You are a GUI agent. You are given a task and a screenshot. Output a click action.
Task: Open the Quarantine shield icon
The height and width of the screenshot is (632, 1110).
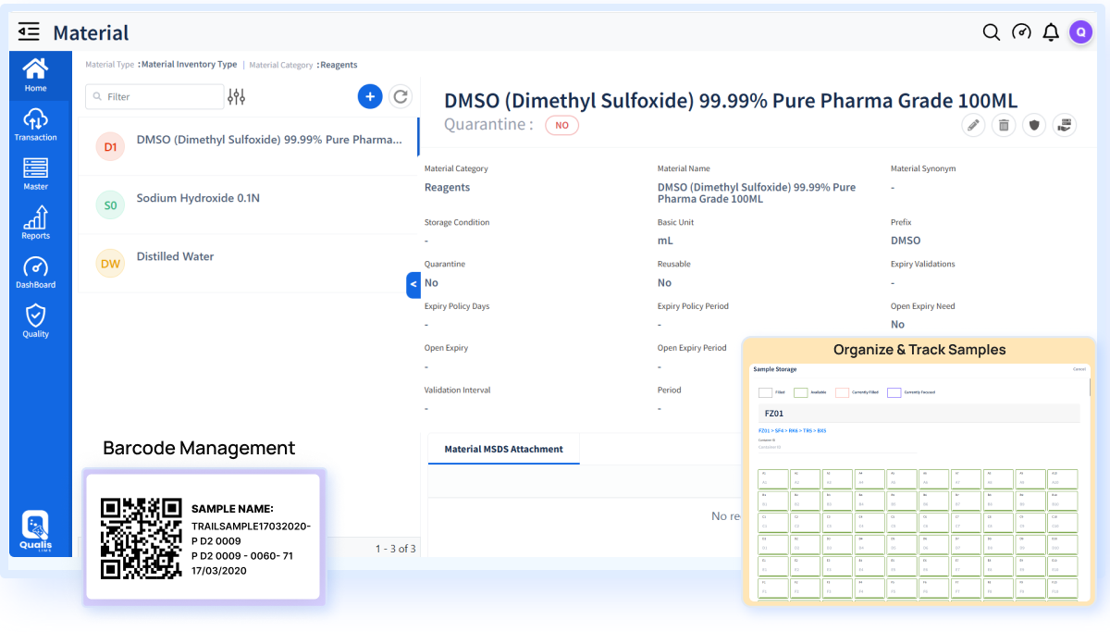[x=1034, y=125]
